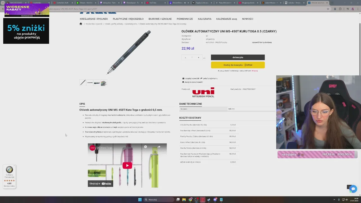Viewport: 361px width, 203px height.
Task: Go to 'Ołówki, grafity, wkłady' breadcrumb
Action: point(114,24)
